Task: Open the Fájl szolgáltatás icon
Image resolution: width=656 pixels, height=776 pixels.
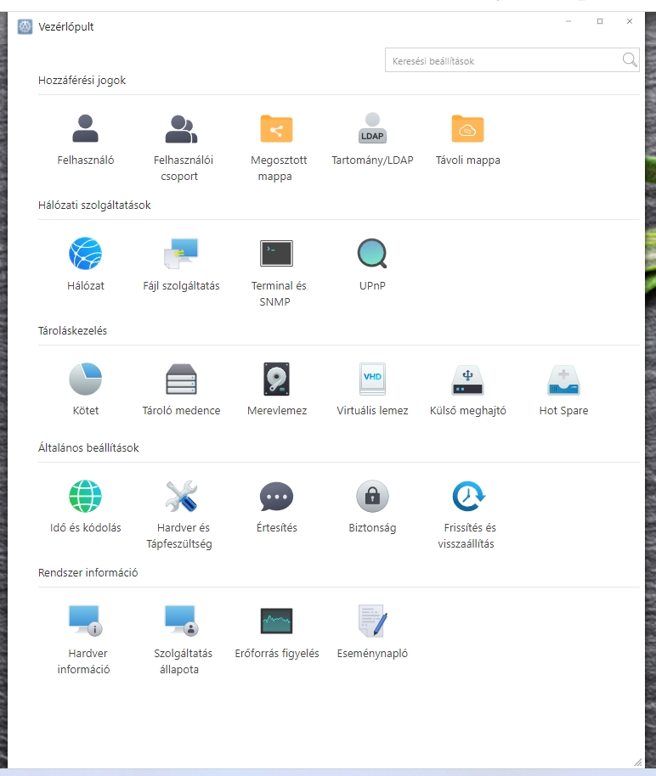Action: [181, 253]
